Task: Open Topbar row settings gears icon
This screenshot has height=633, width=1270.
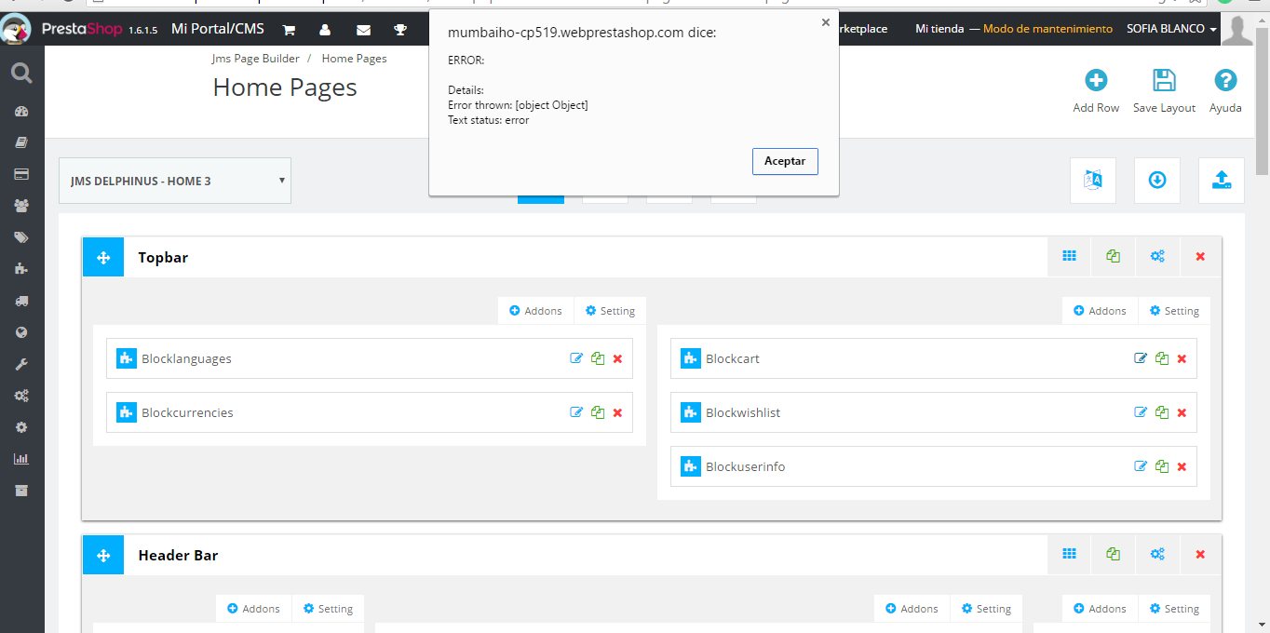Action: point(1157,257)
